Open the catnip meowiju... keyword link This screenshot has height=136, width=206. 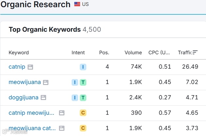pos(31,113)
